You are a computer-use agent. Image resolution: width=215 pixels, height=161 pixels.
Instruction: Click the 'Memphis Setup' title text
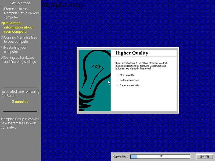point(63,5)
